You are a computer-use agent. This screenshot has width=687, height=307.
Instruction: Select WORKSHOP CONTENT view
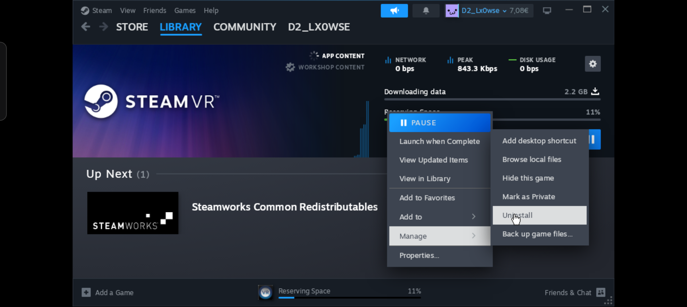pos(331,67)
